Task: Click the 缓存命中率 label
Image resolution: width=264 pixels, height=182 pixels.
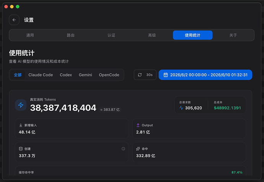Action: point(26,172)
